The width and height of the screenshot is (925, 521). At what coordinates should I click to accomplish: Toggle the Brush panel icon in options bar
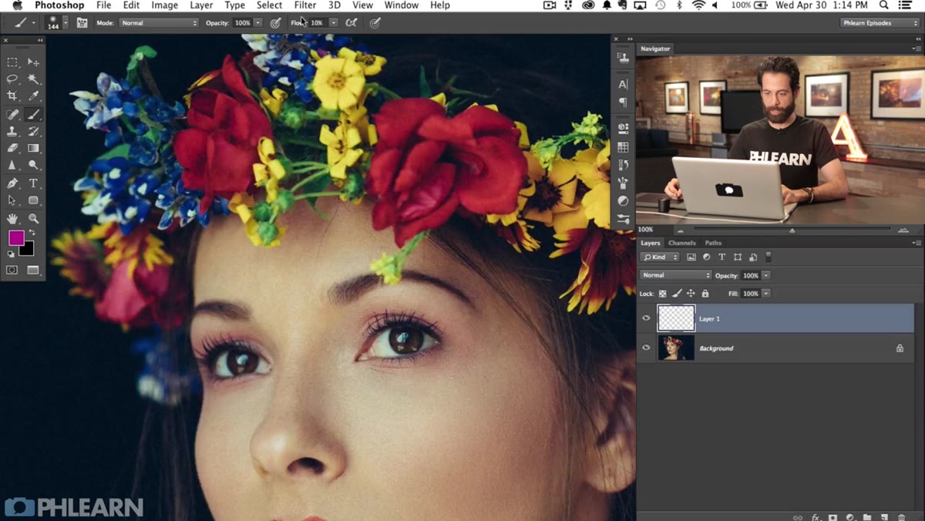(x=82, y=23)
